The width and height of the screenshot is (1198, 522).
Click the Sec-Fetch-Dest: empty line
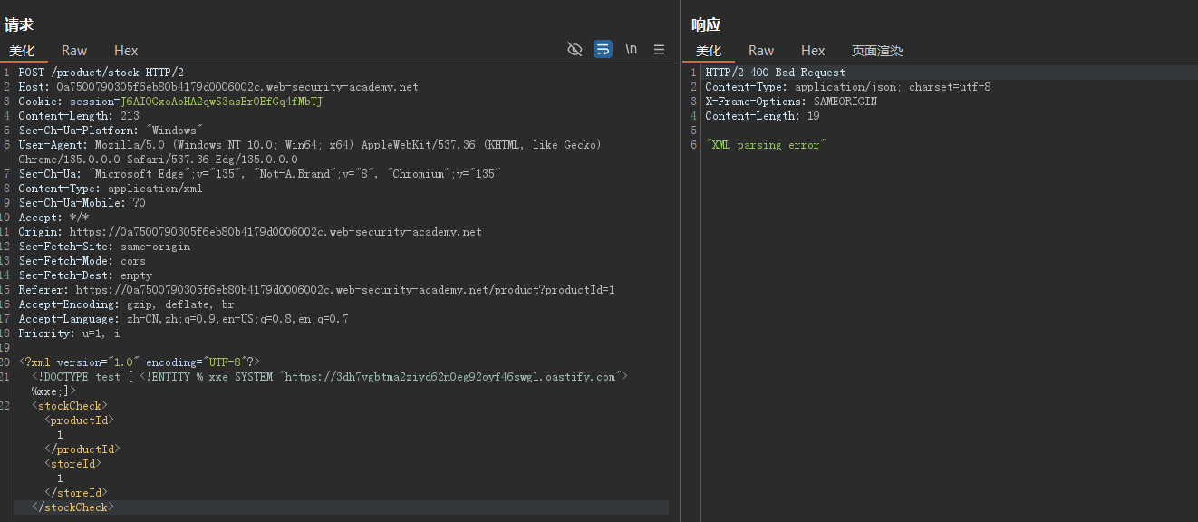pos(85,275)
